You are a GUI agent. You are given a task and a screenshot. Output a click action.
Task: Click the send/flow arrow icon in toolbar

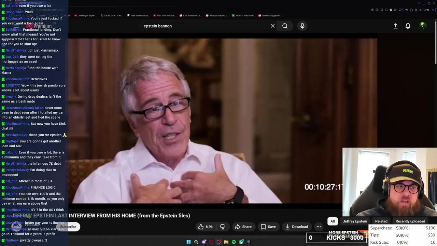pyautogui.click(x=395, y=10)
